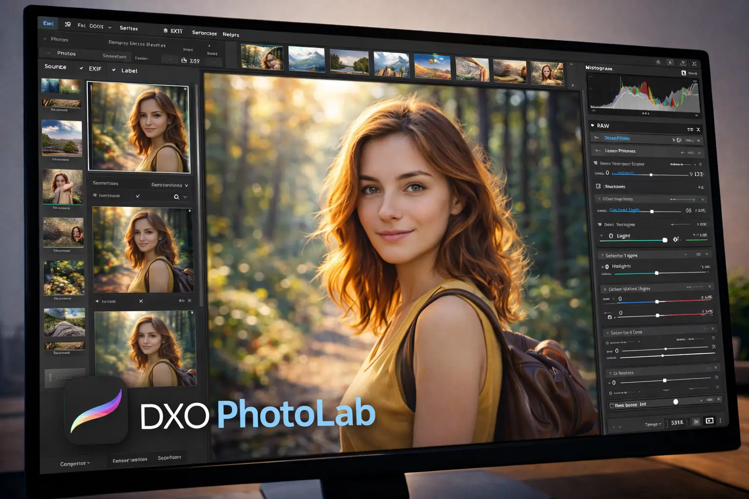Click the X at the Selected Tone first row
The image size is (749, 499).
[713, 338]
